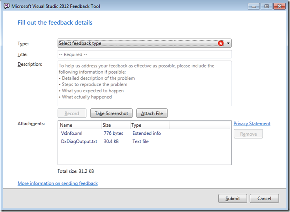
Task: Submit the feedback form
Action: 232,198
